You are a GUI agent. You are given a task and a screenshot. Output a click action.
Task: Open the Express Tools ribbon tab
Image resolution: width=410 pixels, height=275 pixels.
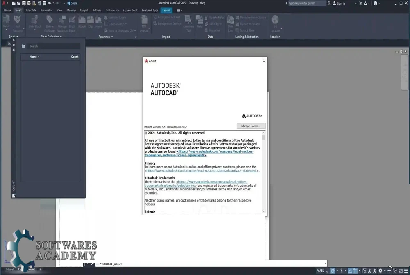[130, 10]
